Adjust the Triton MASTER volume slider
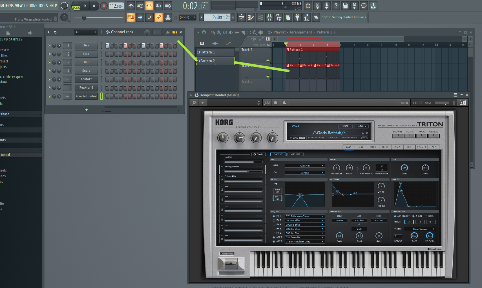This screenshot has height=288, width=482. pyautogui.click(x=243, y=162)
